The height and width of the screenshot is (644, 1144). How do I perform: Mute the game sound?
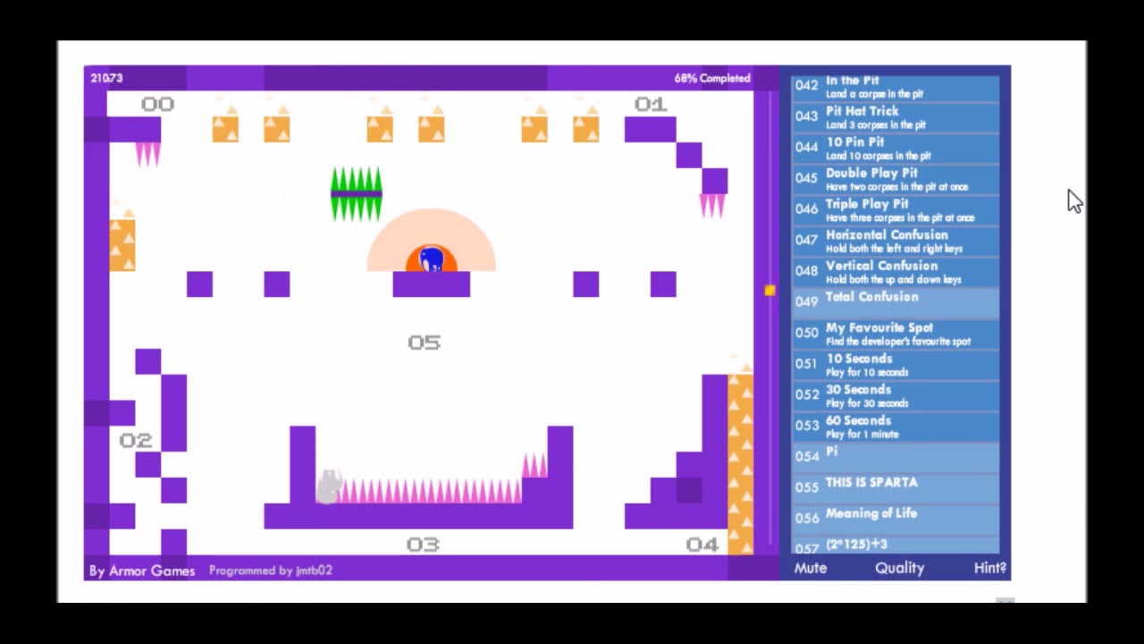click(810, 568)
